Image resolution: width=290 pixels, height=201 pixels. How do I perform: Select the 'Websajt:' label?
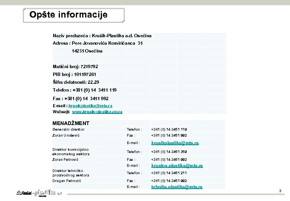click(x=61, y=112)
